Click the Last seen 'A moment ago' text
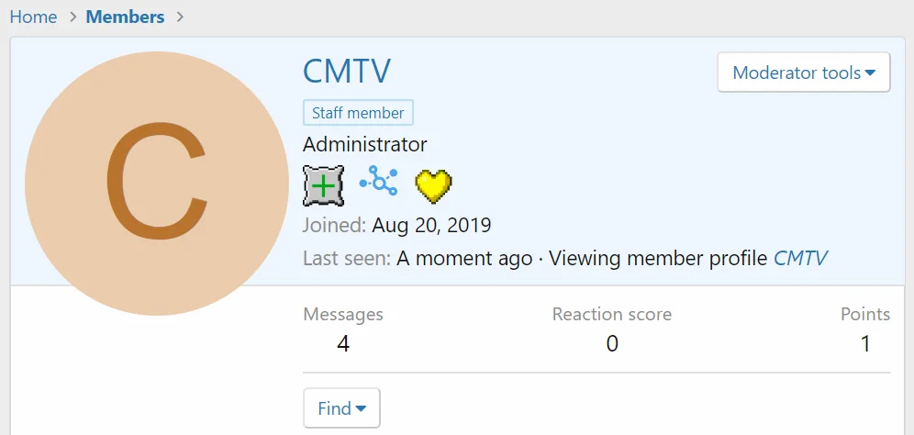 (463, 258)
